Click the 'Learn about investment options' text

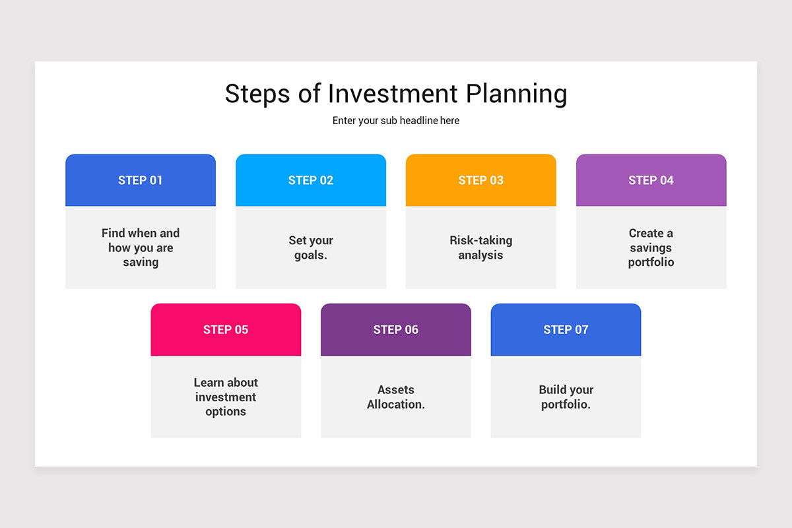coord(226,397)
